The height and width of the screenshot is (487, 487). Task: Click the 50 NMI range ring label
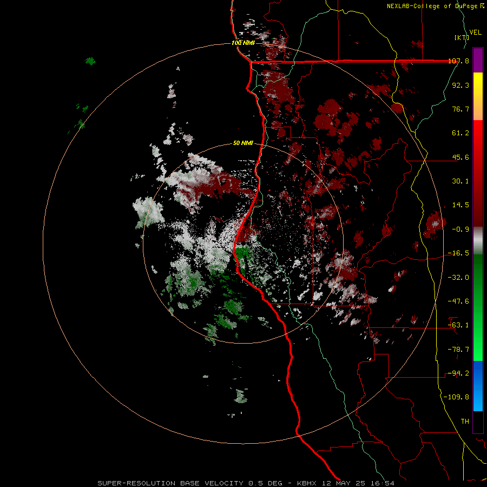click(x=243, y=143)
